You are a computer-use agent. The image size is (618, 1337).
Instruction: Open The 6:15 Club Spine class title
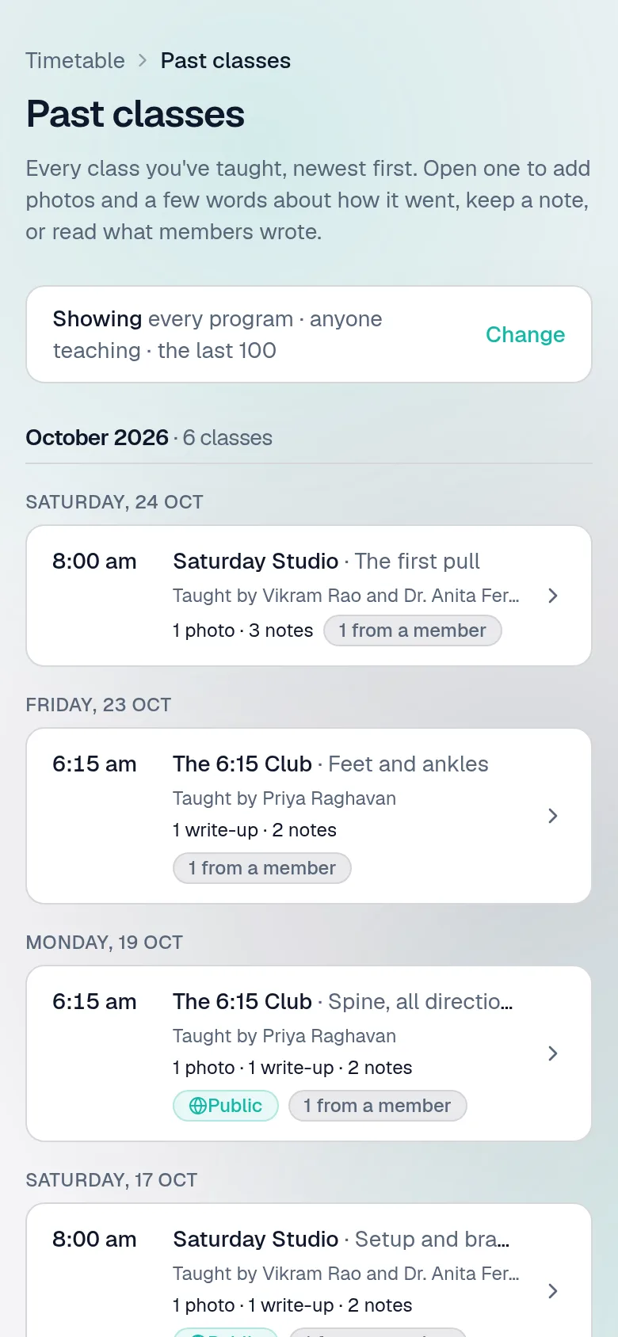click(x=343, y=1001)
